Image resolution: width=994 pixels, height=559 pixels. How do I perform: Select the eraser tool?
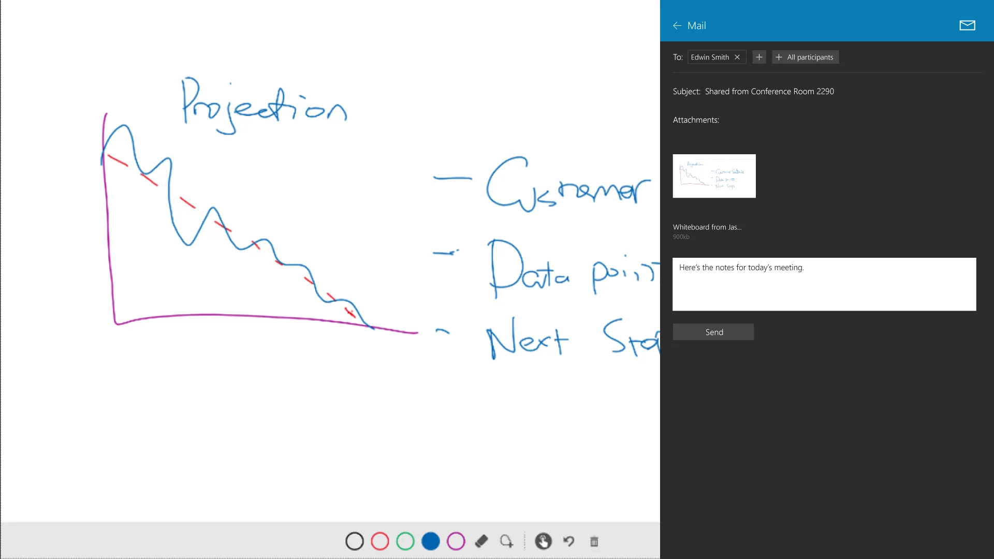(481, 541)
